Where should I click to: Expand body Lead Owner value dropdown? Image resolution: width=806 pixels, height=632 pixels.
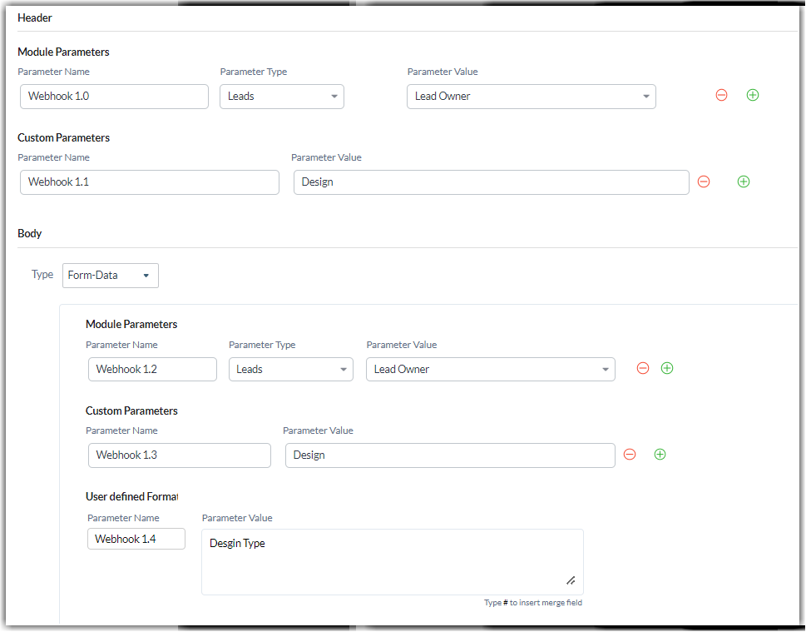coord(490,370)
